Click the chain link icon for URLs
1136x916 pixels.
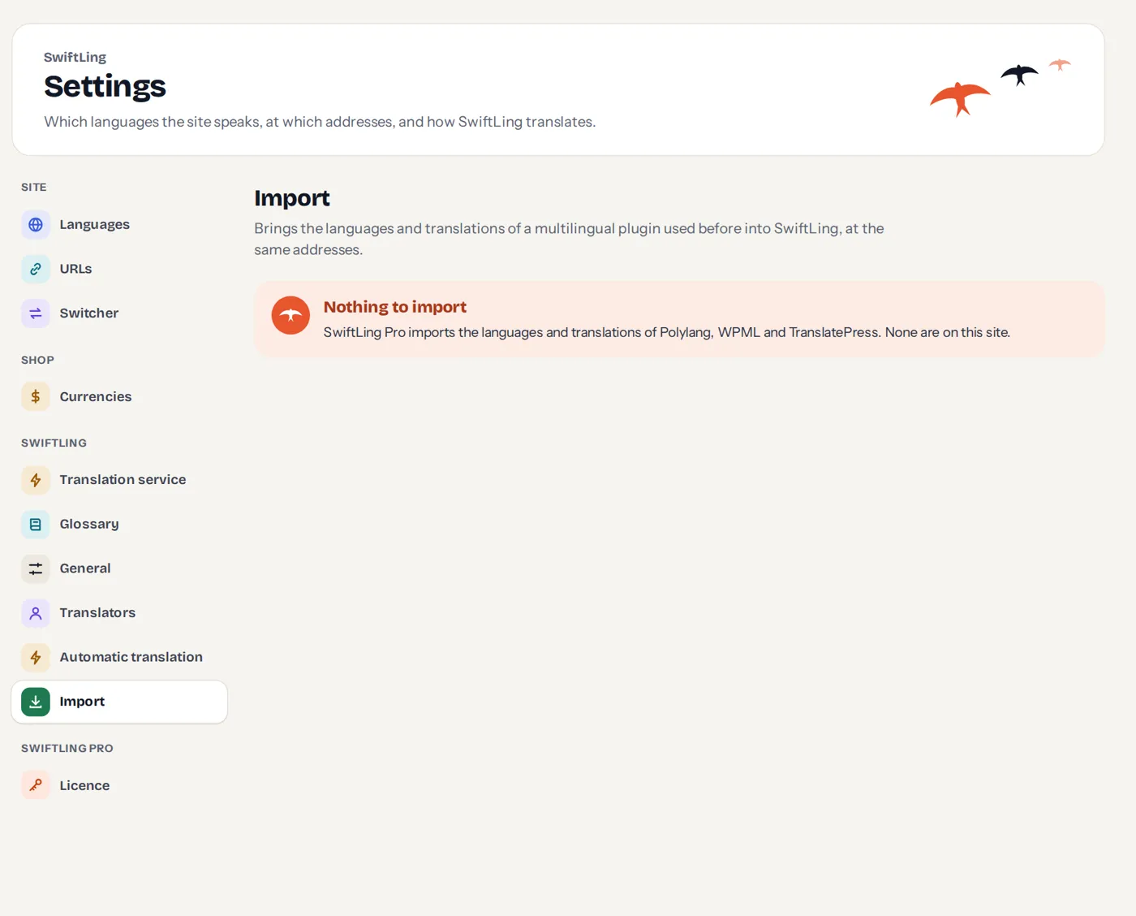(36, 269)
